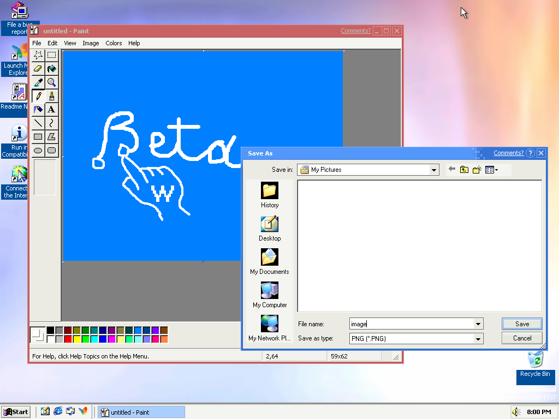Pick the red color swatch in palette
The height and width of the screenshot is (419, 559).
[68, 339]
